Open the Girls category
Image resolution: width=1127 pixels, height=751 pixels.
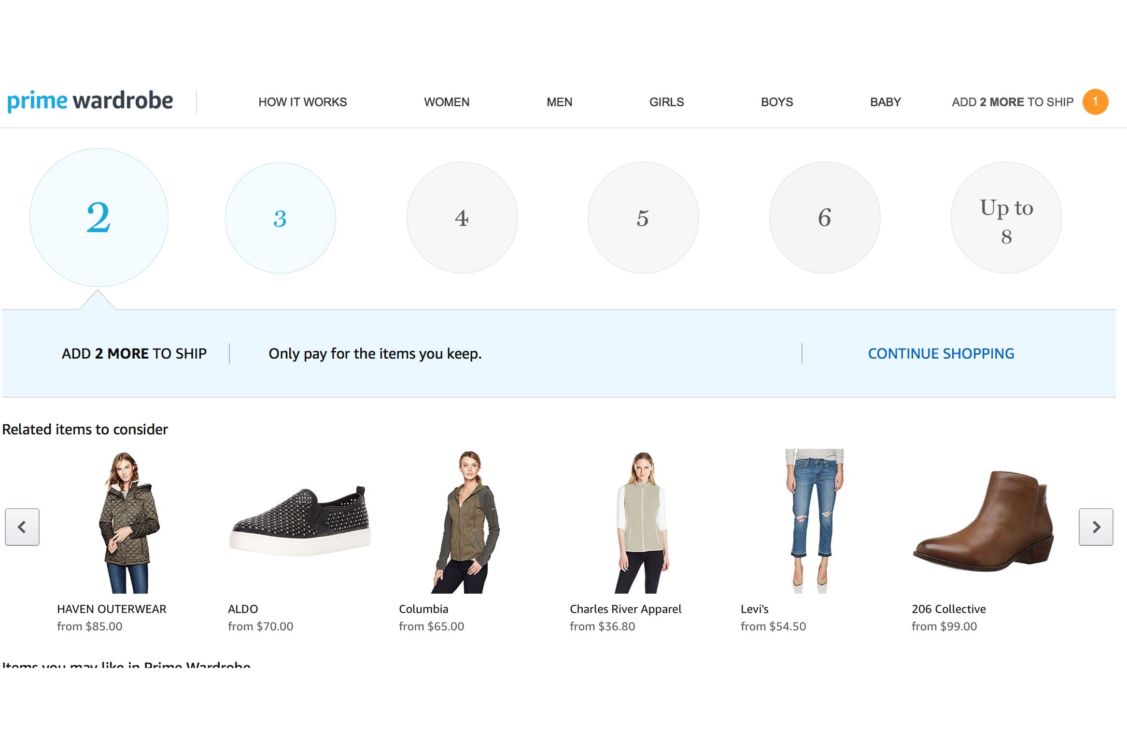click(x=666, y=102)
